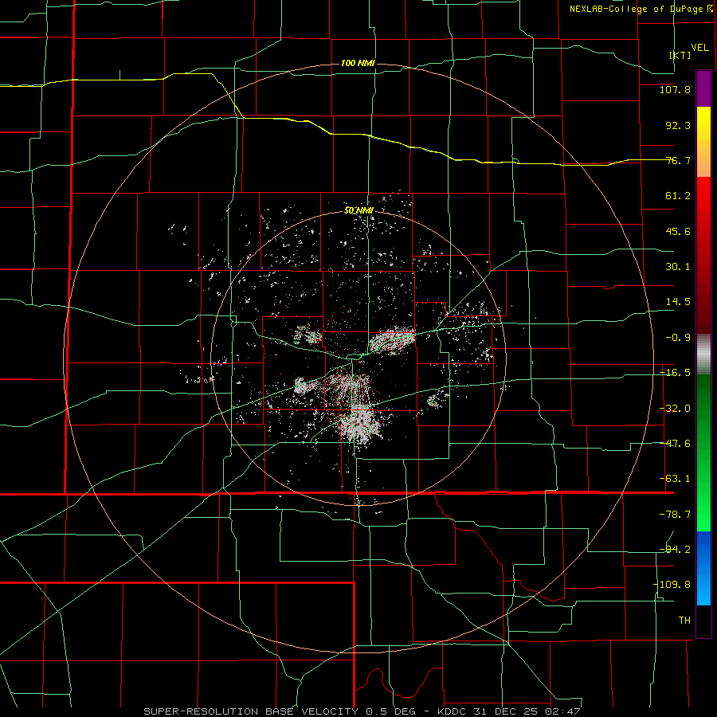Screen dimensions: 717x717
Task: Select the 45.6 velocity scale value
Action: tap(678, 231)
